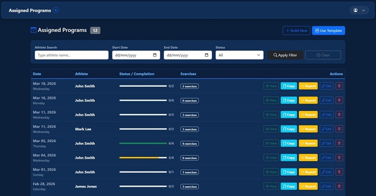Click the yellow 5/6 completion bar
This screenshot has height=196, width=376.
(143, 158)
